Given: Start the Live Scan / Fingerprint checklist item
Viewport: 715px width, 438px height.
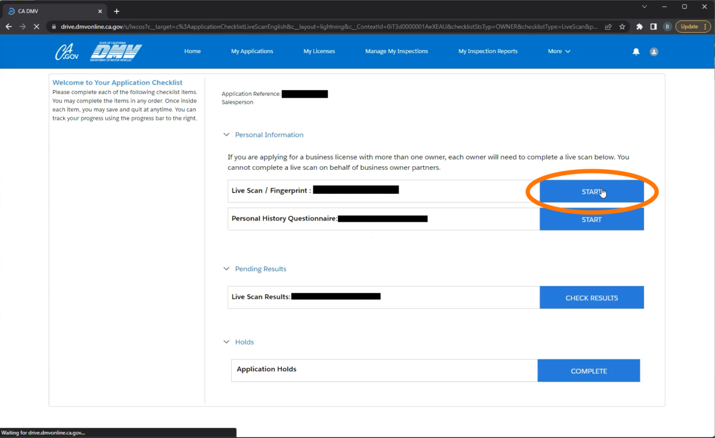Looking at the screenshot, I should [x=591, y=191].
